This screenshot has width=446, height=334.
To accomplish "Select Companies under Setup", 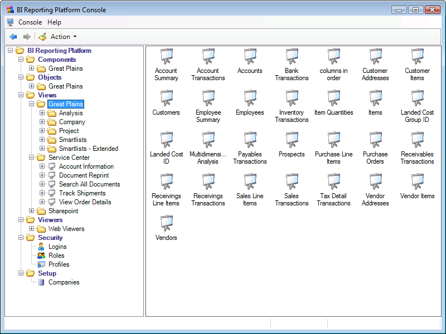I will pyautogui.click(x=64, y=282).
